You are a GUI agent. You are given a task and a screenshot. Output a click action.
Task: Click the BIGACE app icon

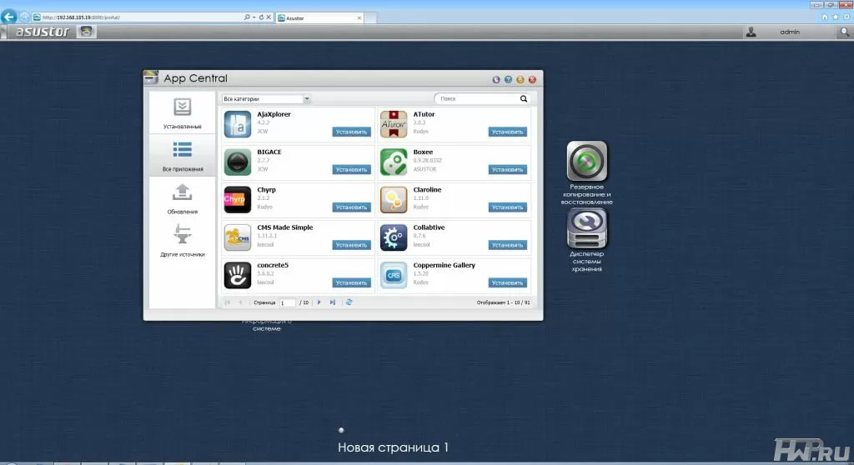[238, 162]
